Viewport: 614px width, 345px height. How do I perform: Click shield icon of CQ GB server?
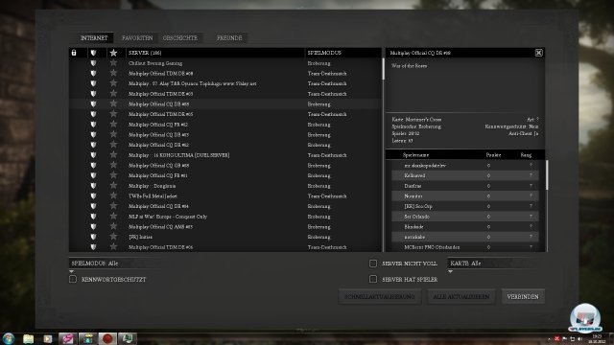(93, 165)
